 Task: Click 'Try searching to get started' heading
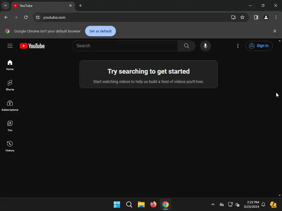(148, 71)
